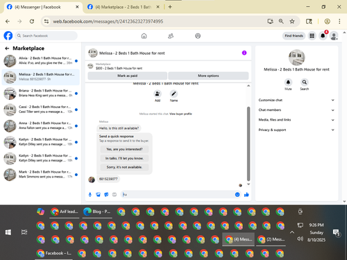Click the Name pencil icon in chat
The image size is (347, 260).
[x=173, y=94]
